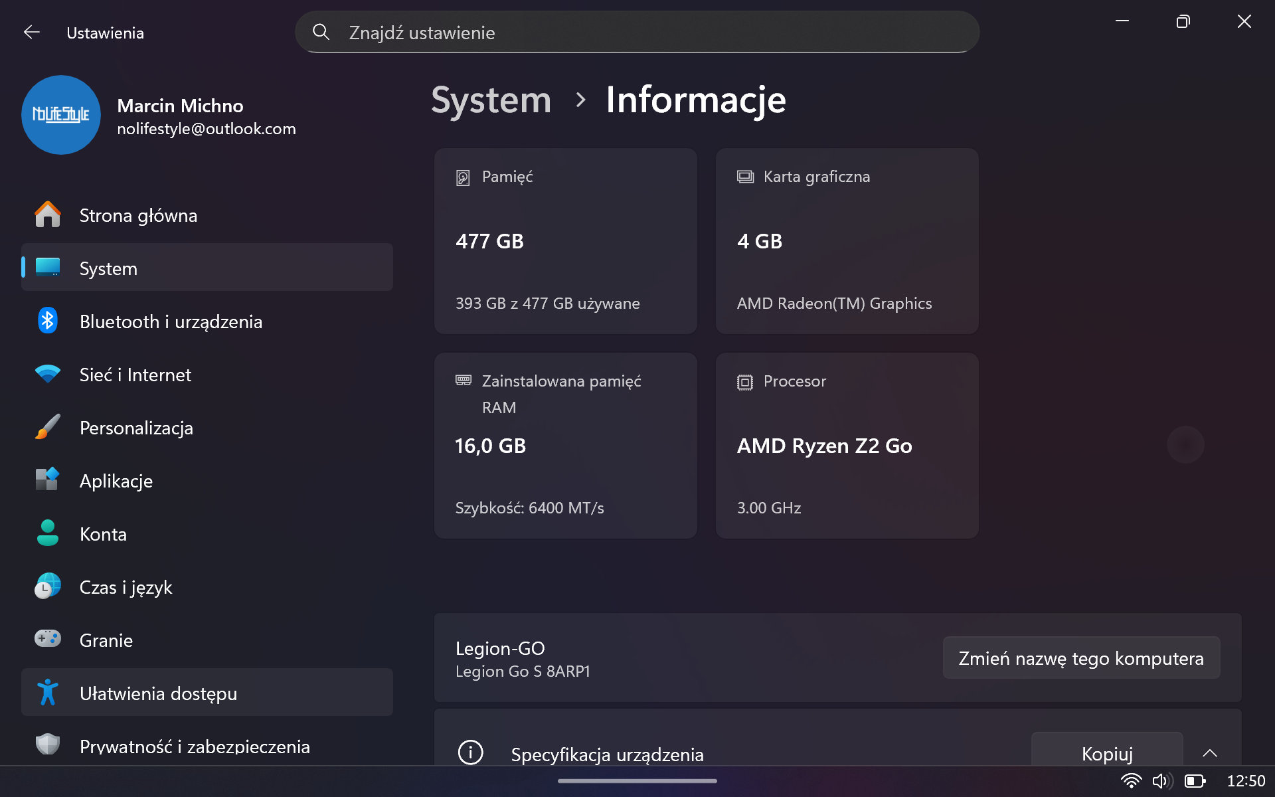Open Konta account settings
This screenshot has height=797, width=1275.
click(103, 534)
